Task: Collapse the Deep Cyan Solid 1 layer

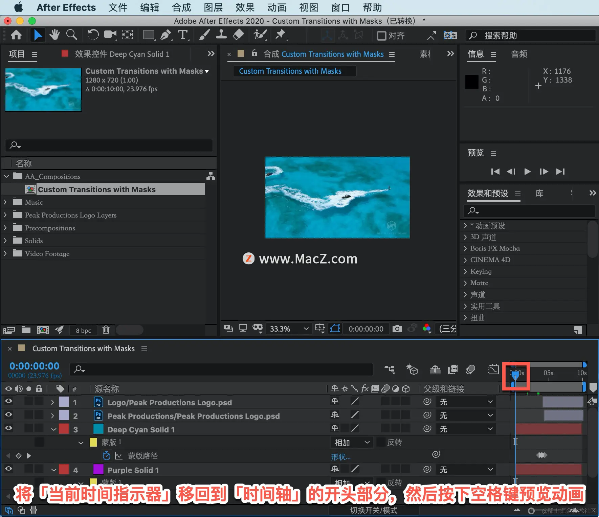Action: 53,430
